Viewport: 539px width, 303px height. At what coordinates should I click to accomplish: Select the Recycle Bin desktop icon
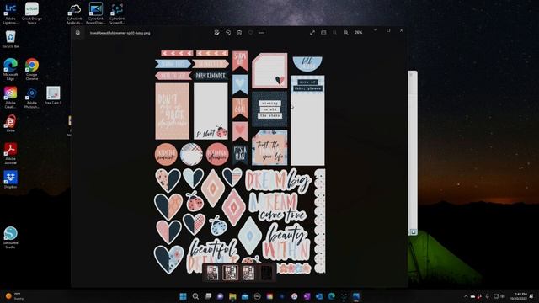coord(10,40)
